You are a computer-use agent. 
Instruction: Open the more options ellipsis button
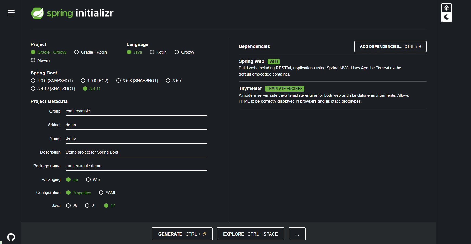click(x=297, y=234)
